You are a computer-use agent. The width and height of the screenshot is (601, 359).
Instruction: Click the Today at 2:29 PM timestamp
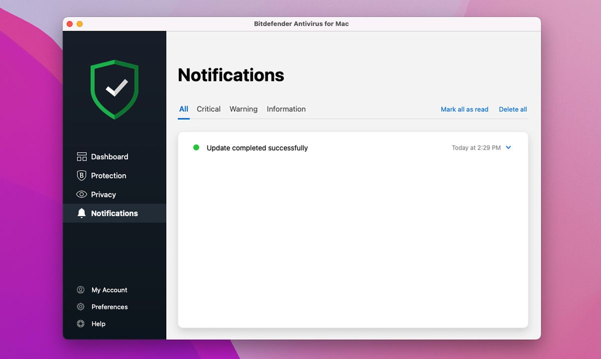tap(476, 147)
